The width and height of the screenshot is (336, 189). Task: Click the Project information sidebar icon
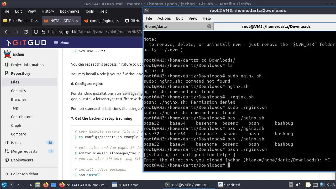coord(7,65)
